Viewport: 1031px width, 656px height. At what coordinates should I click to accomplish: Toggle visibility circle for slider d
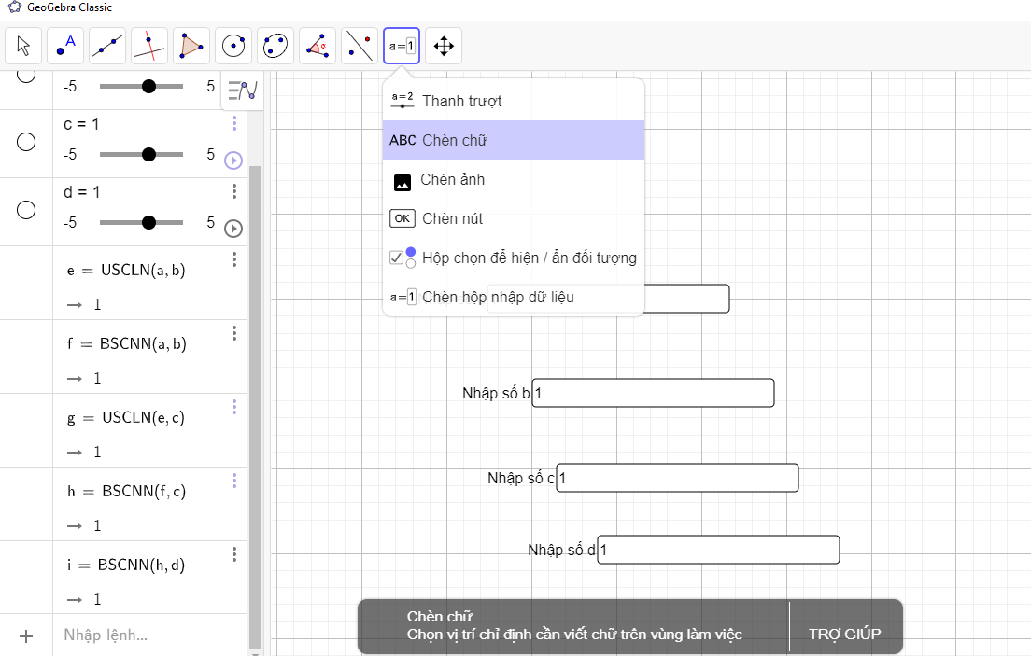click(26, 210)
